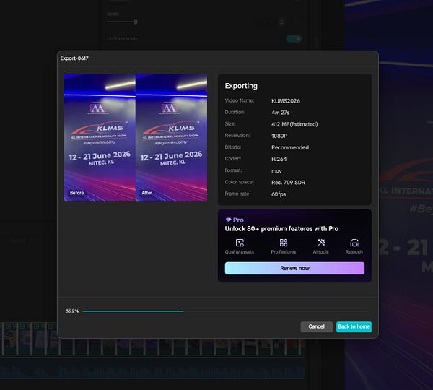Click Renew now for Pro
The height and width of the screenshot is (390, 433).
(x=294, y=268)
